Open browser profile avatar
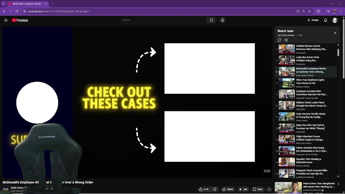The image size is (345, 194). point(335,11)
